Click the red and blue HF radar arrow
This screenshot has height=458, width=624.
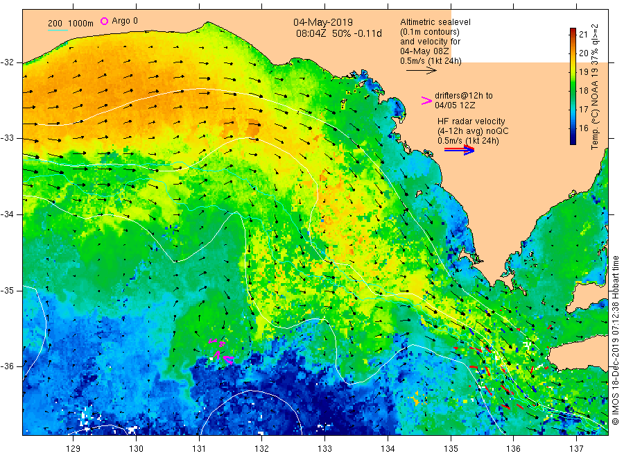point(459,150)
